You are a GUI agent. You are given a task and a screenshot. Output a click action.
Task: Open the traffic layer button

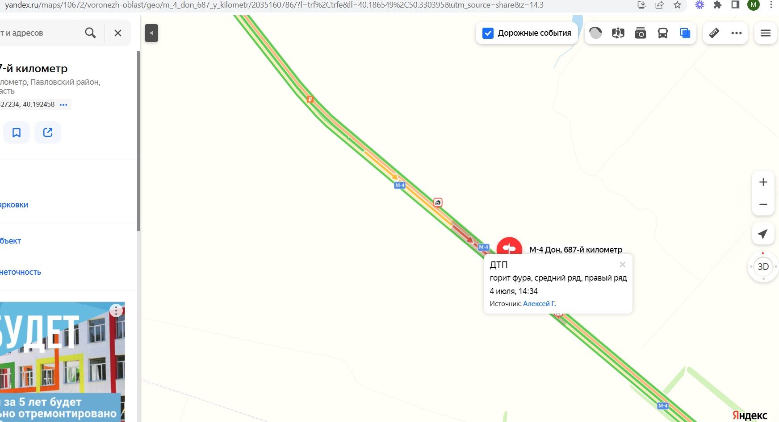(596, 33)
